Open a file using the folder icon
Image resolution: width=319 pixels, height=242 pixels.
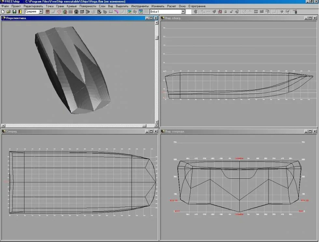click(8, 12)
